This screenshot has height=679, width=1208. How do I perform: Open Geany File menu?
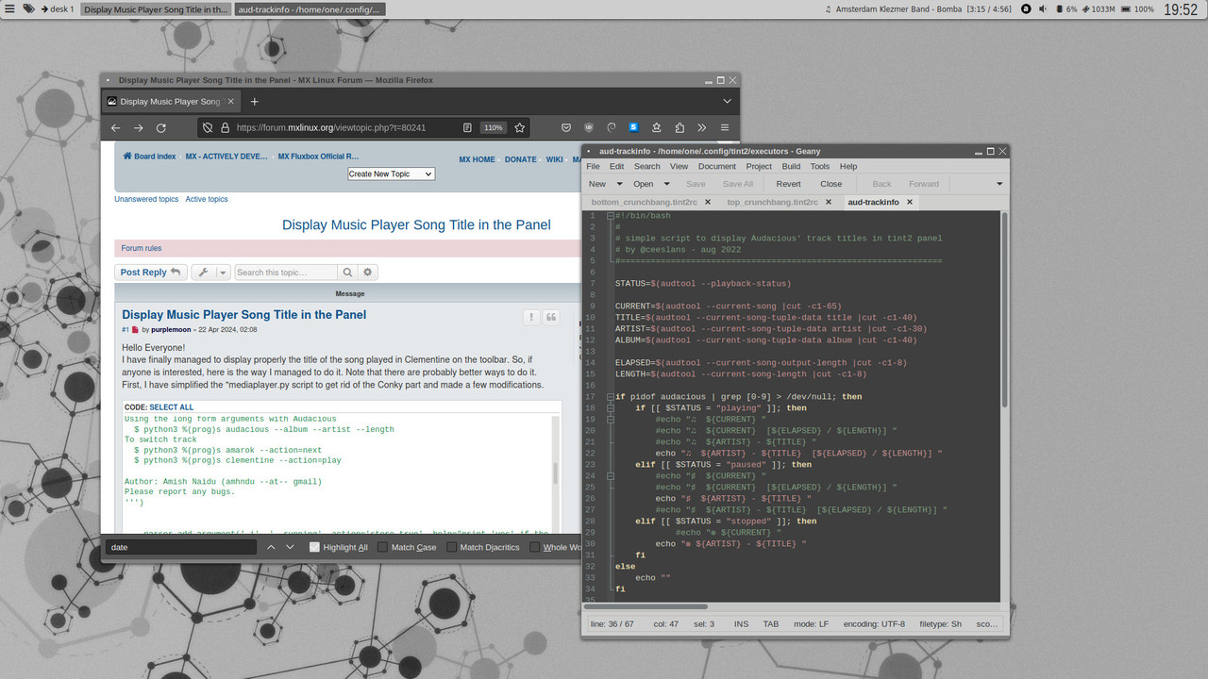pos(593,166)
